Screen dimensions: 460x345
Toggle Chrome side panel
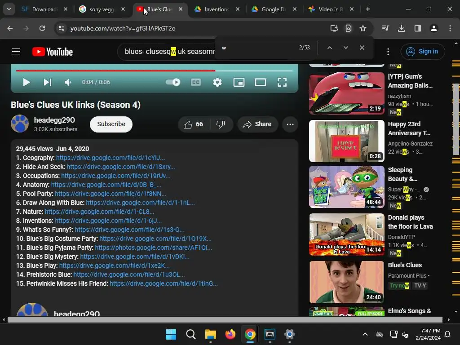418,28
